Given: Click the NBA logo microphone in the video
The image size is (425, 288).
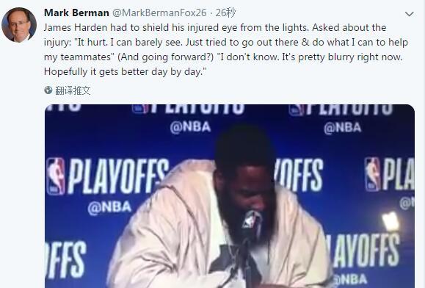Looking at the screenshot, I should [251, 220].
